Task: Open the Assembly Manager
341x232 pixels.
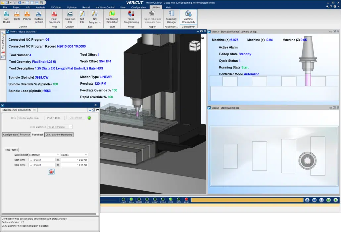Action: (171, 17)
